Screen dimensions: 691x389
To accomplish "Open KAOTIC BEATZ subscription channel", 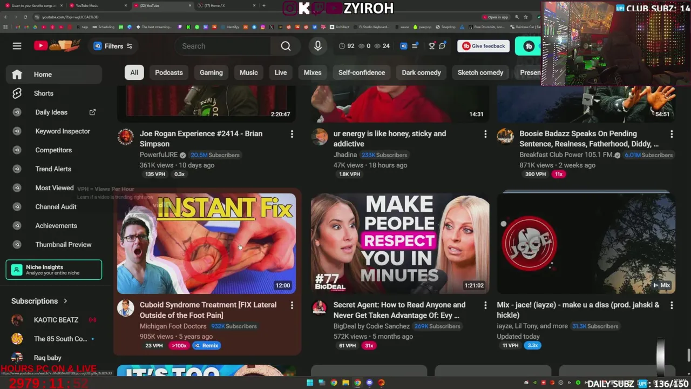I will pos(53,320).
